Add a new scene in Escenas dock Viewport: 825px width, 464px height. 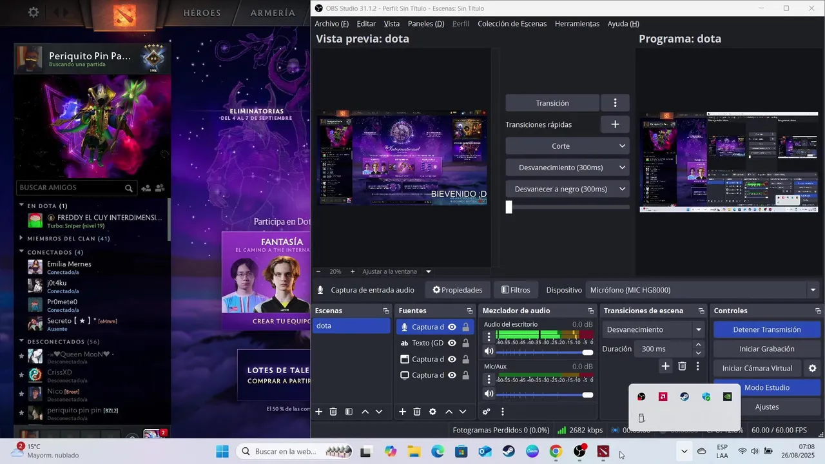(318, 412)
